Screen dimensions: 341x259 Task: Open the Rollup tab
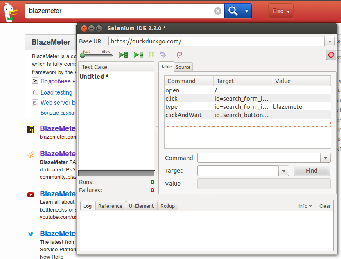168,206
